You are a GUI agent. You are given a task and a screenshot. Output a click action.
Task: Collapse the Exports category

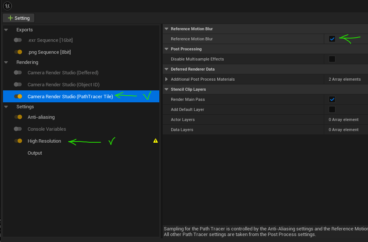[6, 30]
